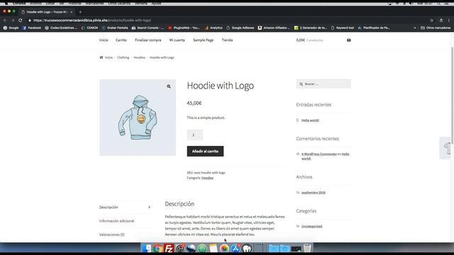Open Chrome from the dock

coord(157,249)
